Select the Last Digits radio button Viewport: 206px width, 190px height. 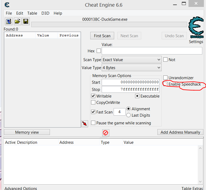click(x=128, y=115)
